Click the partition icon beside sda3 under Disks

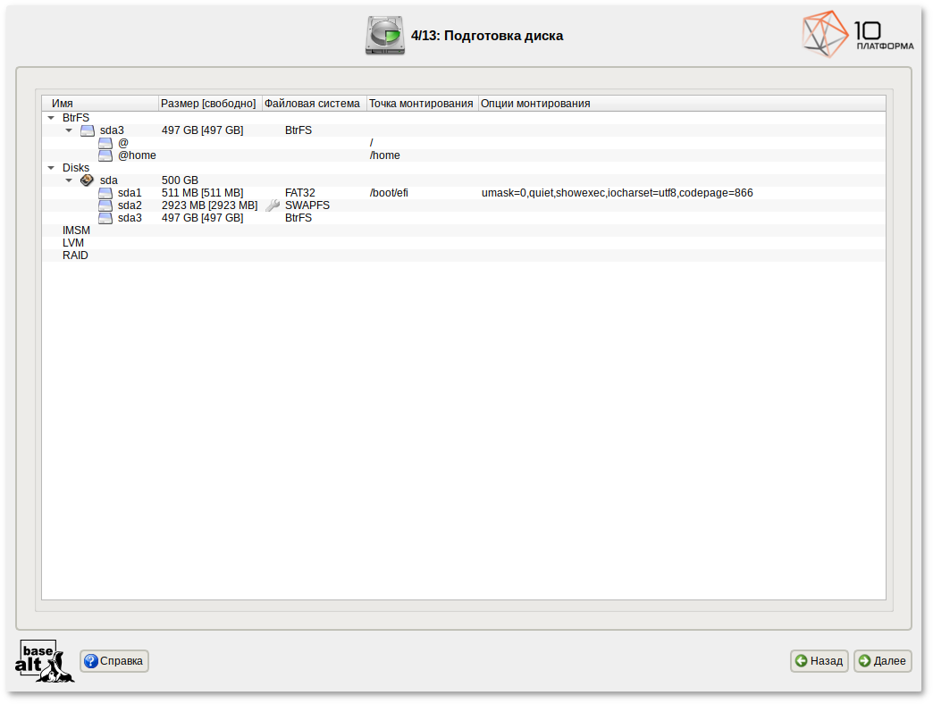105,217
